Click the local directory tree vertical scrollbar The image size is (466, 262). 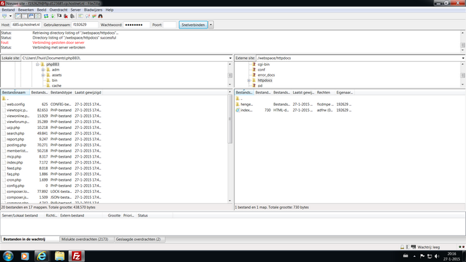pos(230,74)
